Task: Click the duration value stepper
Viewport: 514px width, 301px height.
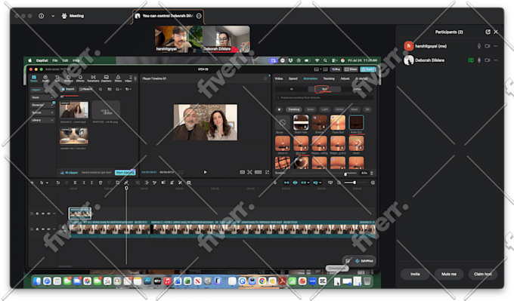Action: click(x=372, y=173)
